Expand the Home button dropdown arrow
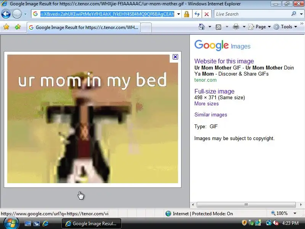The height and width of the screenshot is (229, 305). point(210,27)
